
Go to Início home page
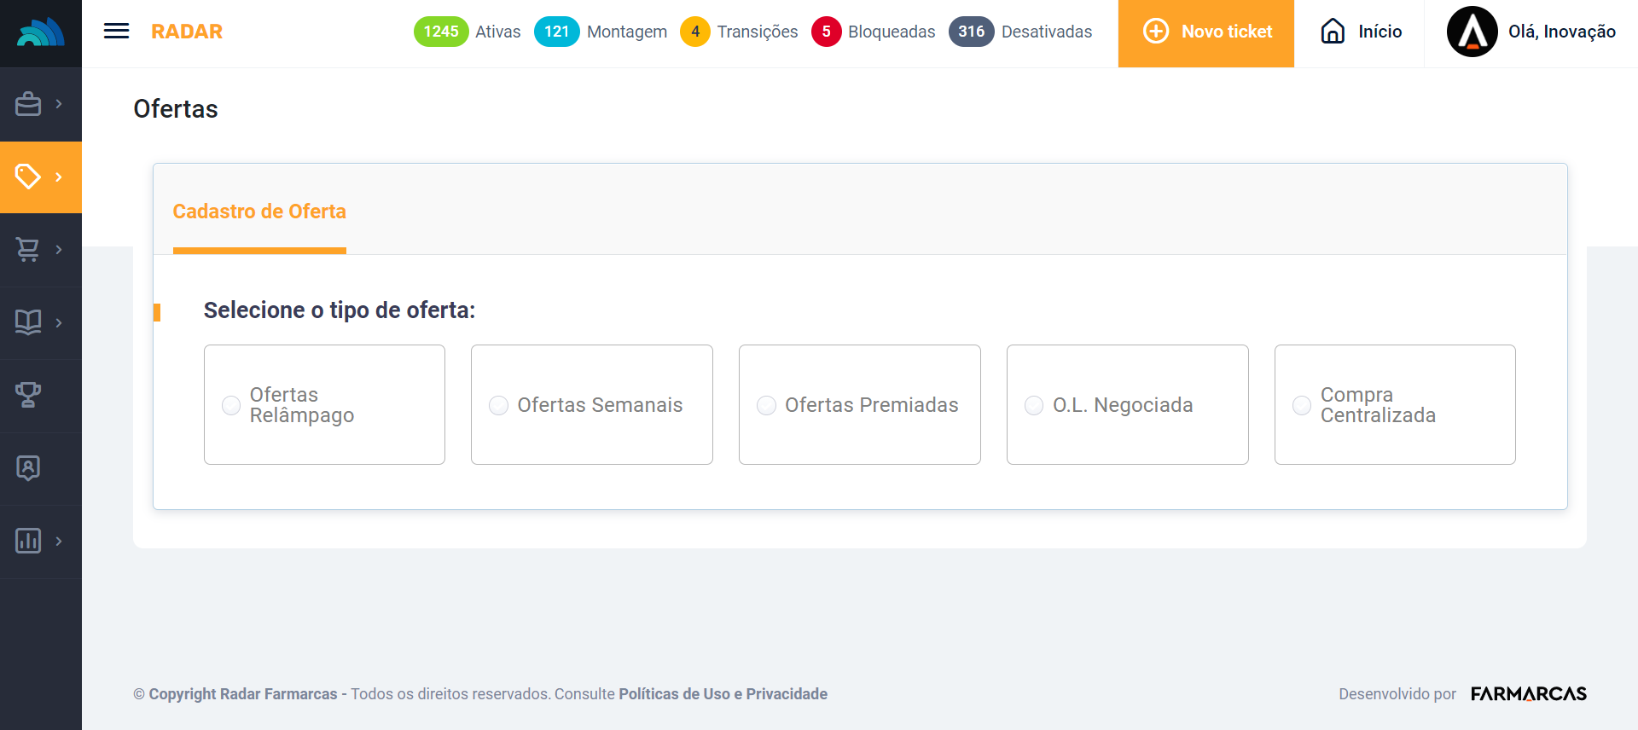pyautogui.click(x=1362, y=32)
